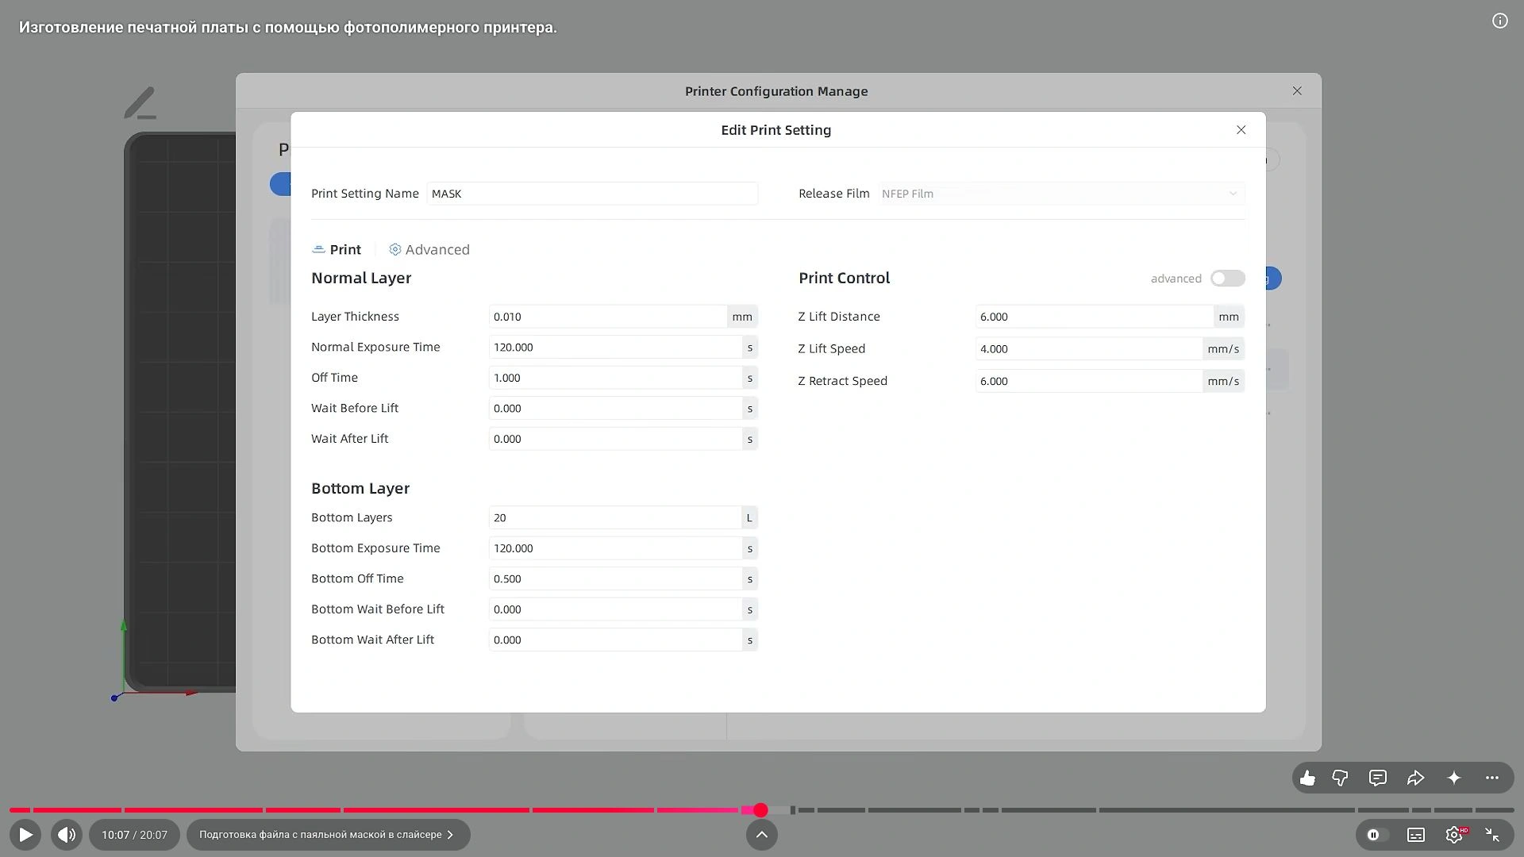Click the Off Time field

pos(615,378)
